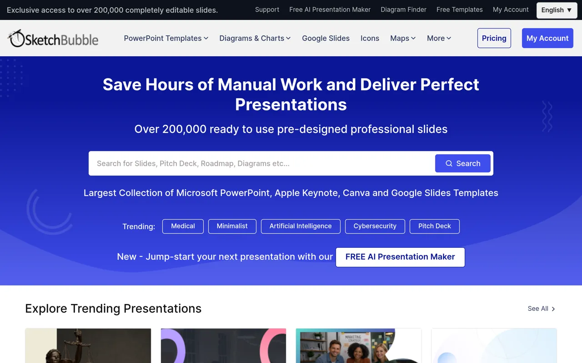
Task: Select the Artificial Intelligence trending tag
Action: click(x=301, y=226)
